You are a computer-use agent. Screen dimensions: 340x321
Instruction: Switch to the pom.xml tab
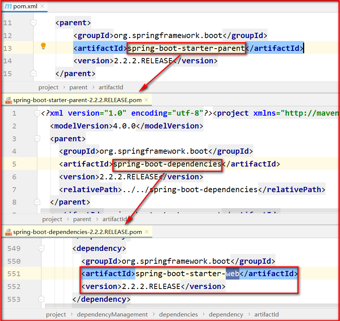(x=25, y=6)
